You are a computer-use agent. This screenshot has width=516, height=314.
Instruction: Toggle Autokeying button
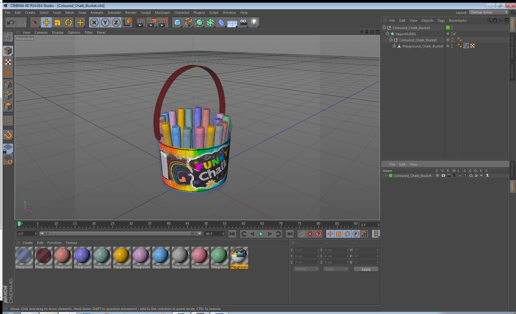(310, 234)
